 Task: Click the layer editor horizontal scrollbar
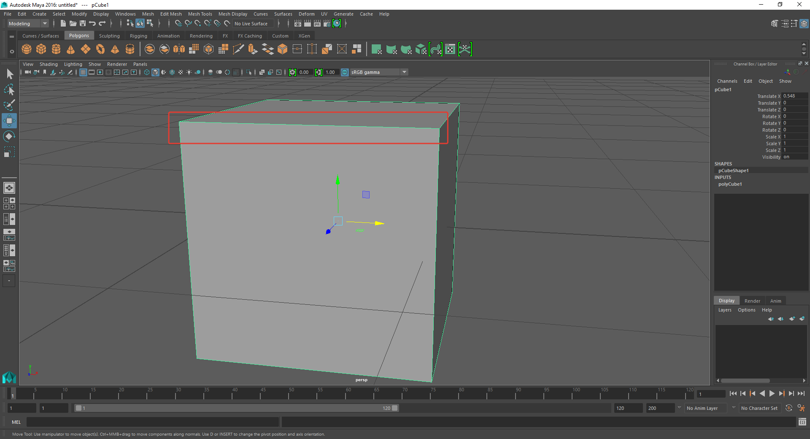[x=745, y=380]
